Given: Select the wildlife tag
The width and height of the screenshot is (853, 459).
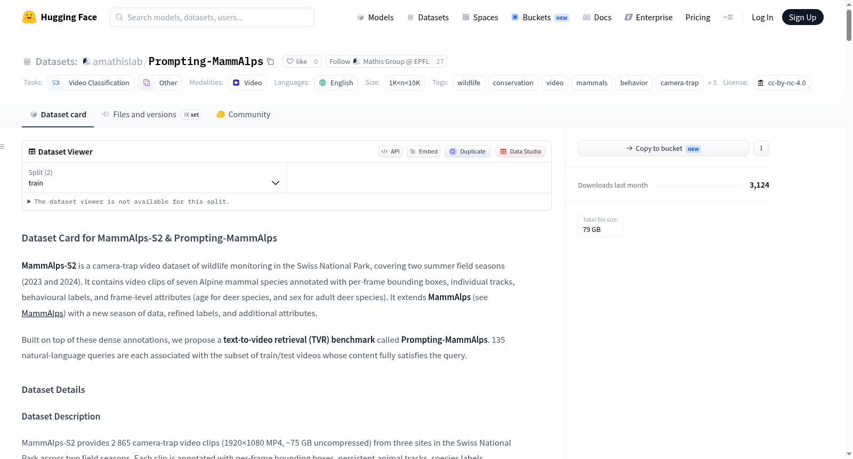Looking at the screenshot, I should point(469,83).
